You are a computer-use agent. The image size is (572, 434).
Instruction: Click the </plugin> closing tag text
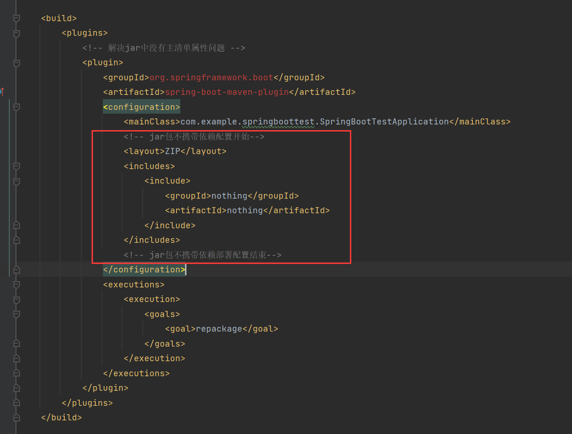click(106, 388)
